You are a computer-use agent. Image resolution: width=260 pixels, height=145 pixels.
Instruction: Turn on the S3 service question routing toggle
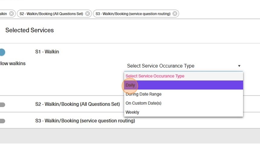[x=2, y=121]
